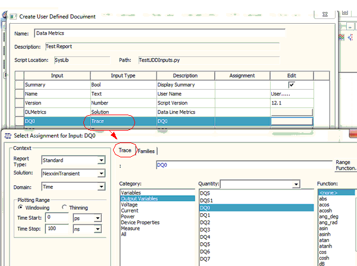Click the Range Function button
The height and width of the screenshot is (266, 357).
[x=346, y=165]
